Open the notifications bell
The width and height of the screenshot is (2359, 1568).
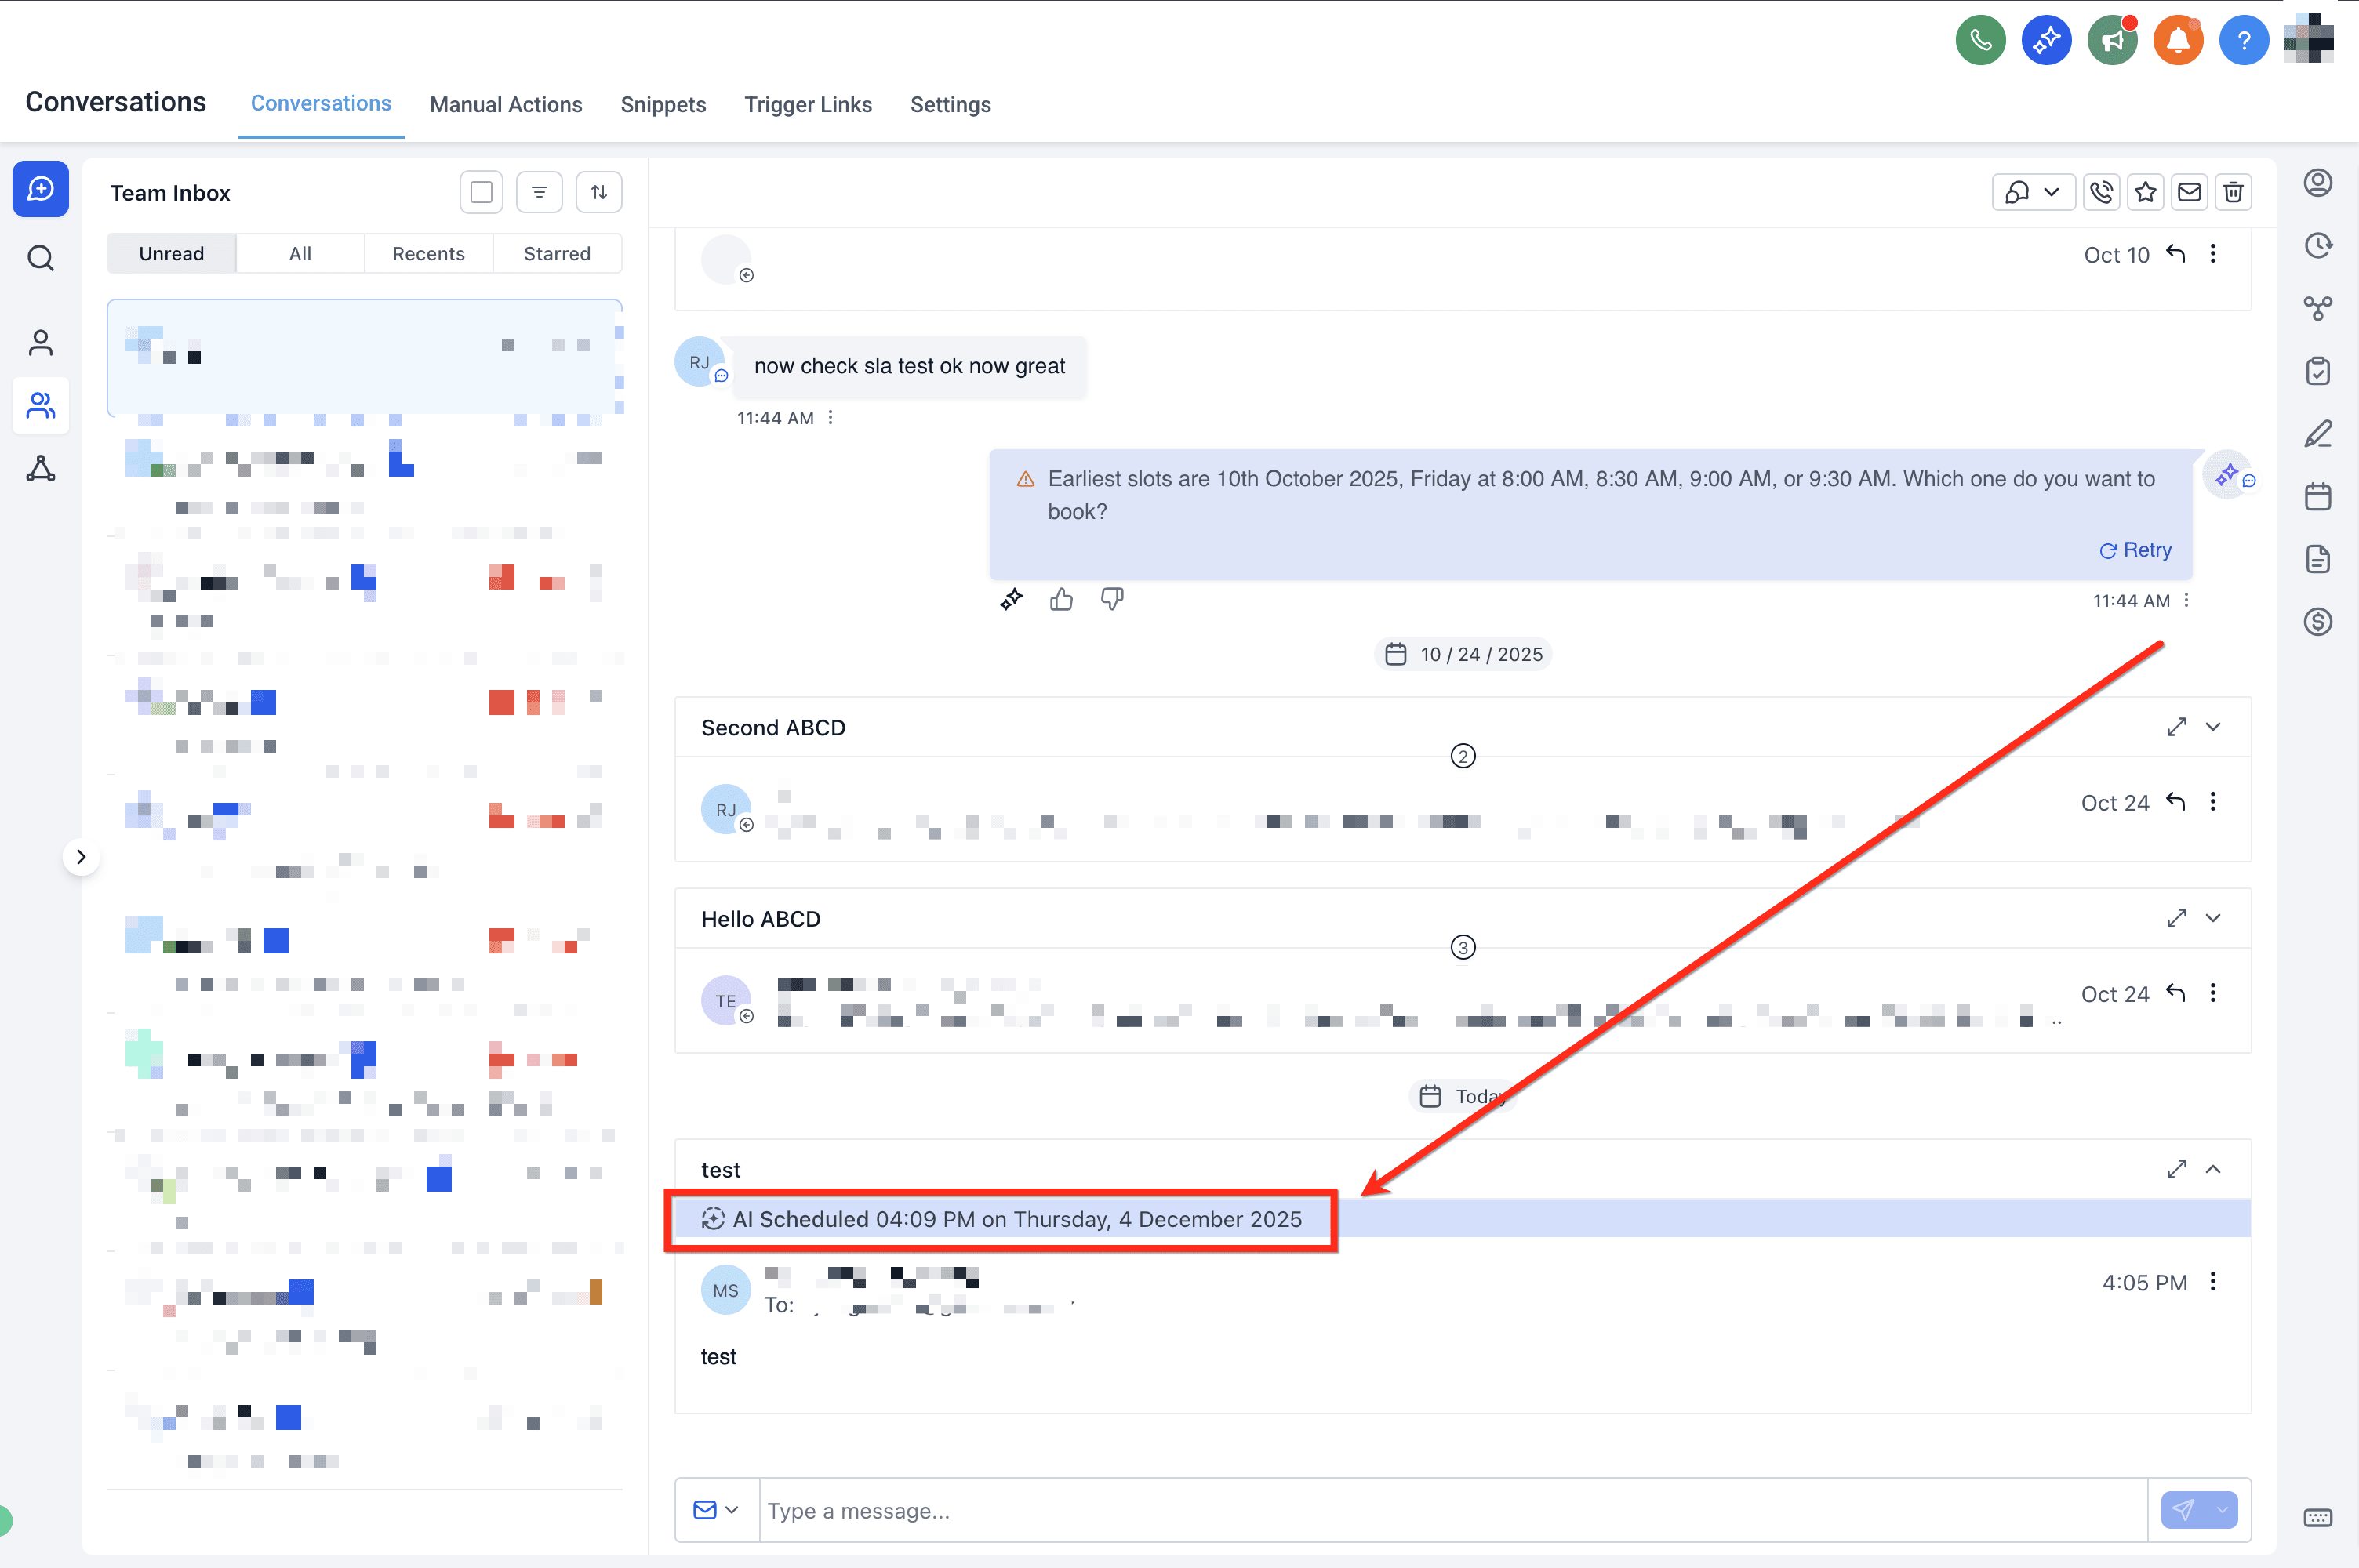tap(2177, 40)
